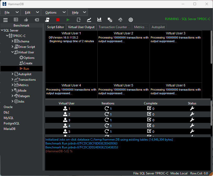The image size is (213, 176).
Task: Select the Db2 database in the tree
Action: pyautogui.click(x=6, y=112)
